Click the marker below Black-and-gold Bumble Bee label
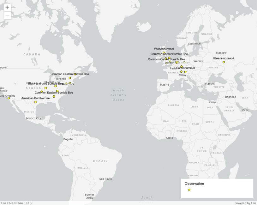Screen dimensions: 257x205 [46, 88]
